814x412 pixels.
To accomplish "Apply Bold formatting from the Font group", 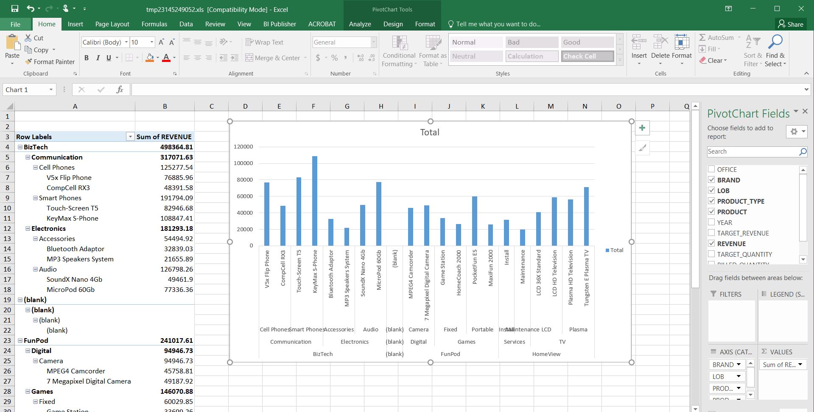I will [x=87, y=58].
